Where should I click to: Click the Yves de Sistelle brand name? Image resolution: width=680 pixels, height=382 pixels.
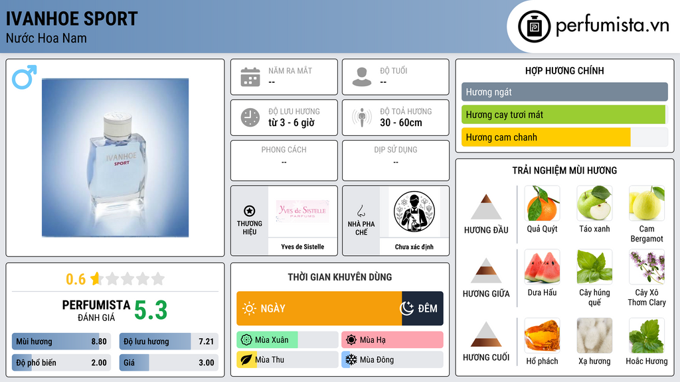303,247
